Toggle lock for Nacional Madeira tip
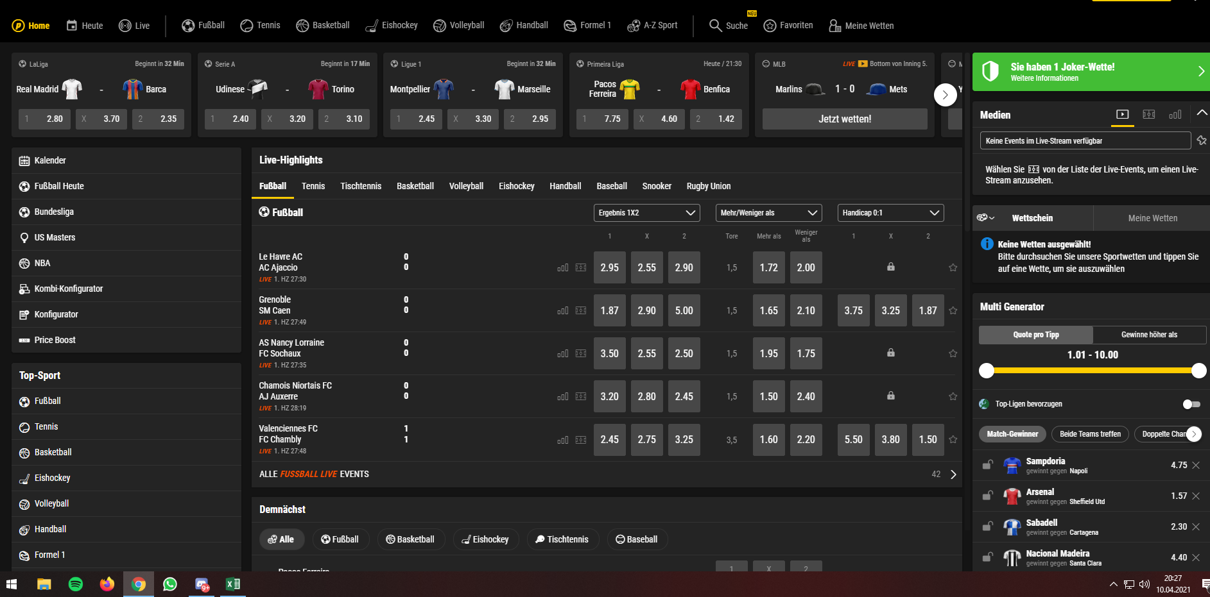The image size is (1210, 597). (x=988, y=557)
